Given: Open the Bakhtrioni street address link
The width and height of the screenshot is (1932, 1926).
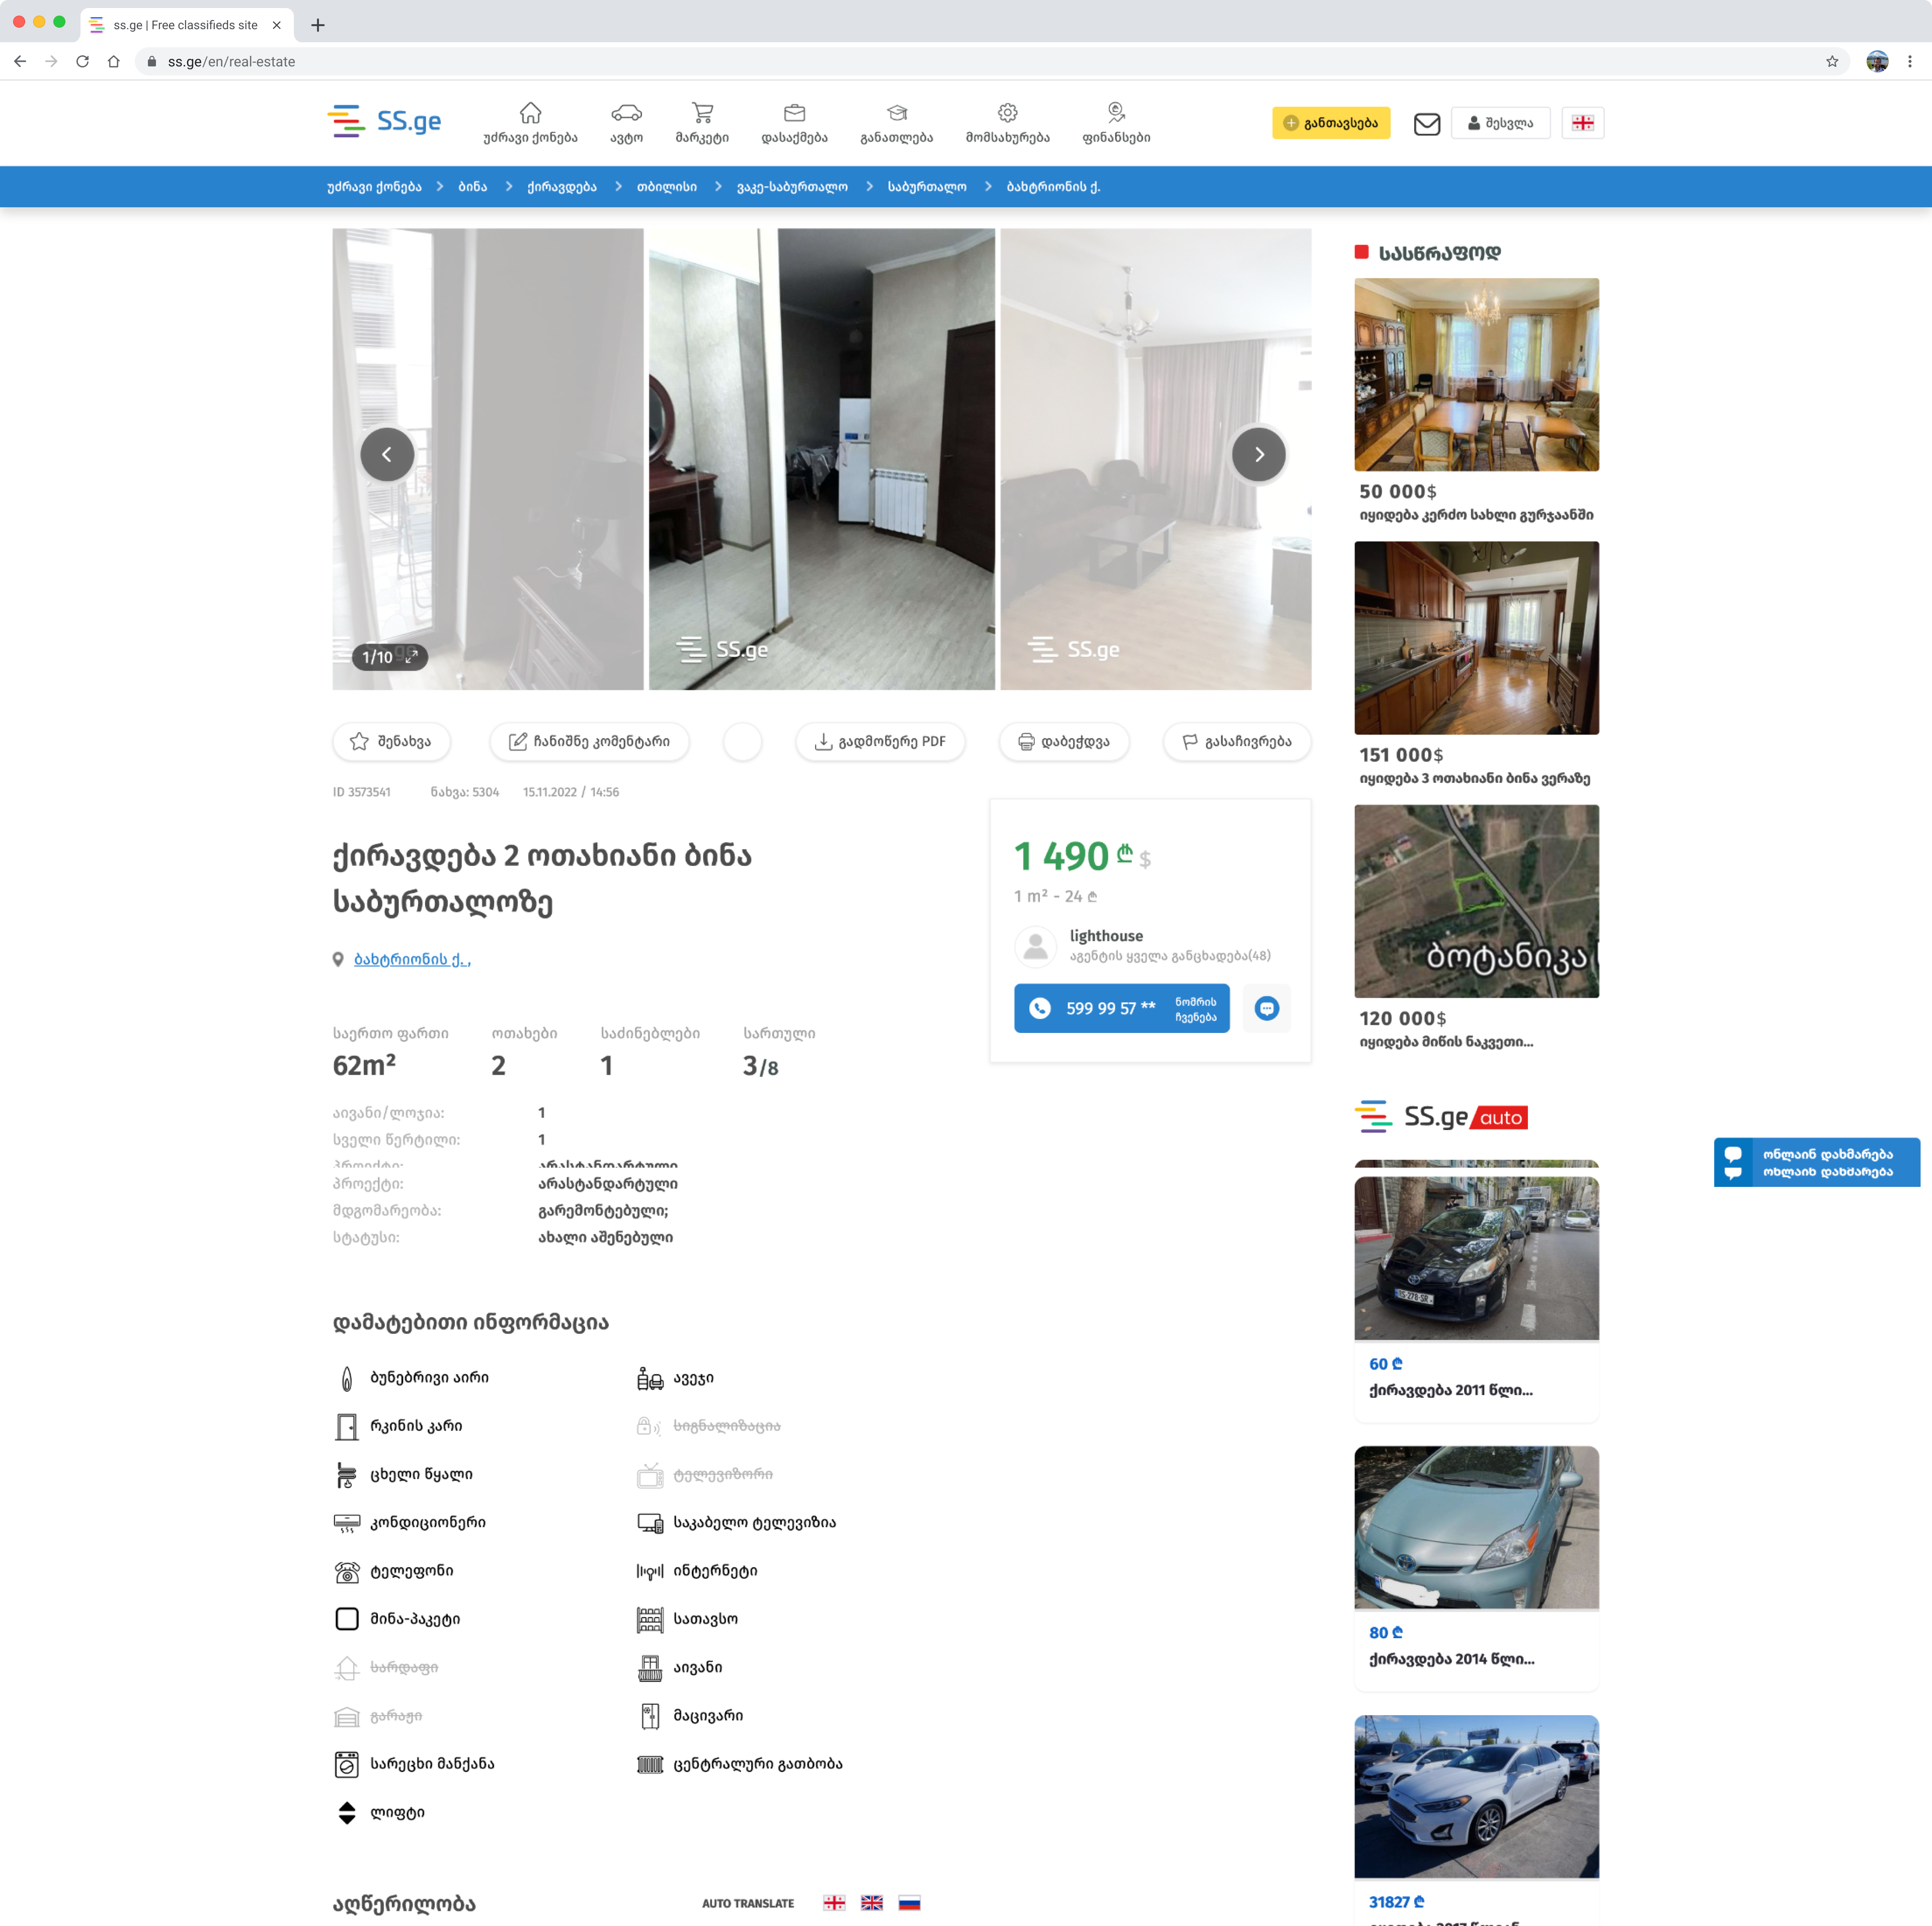Looking at the screenshot, I should pos(412,959).
